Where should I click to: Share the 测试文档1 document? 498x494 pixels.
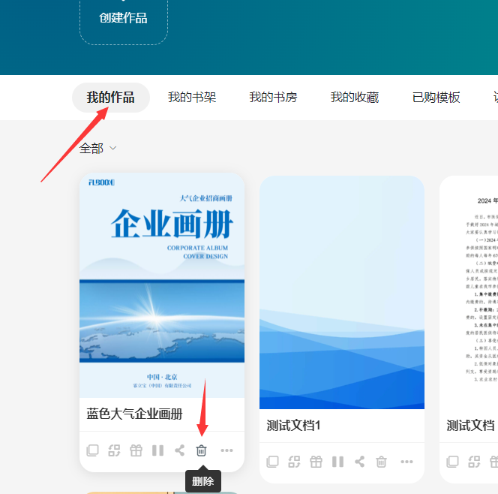[359, 462]
